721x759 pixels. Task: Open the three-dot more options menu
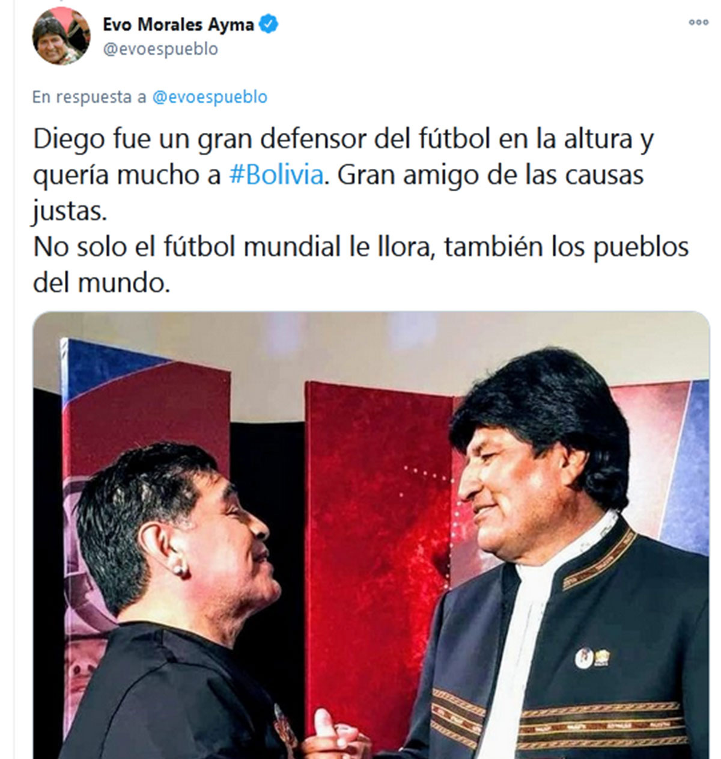click(x=698, y=23)
